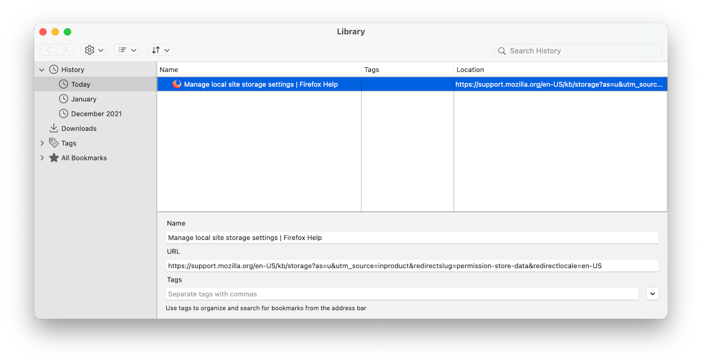Click the Tags label icon
This screenshot has width=702, height=364.
pyautogui.click(x=54, y=143)
